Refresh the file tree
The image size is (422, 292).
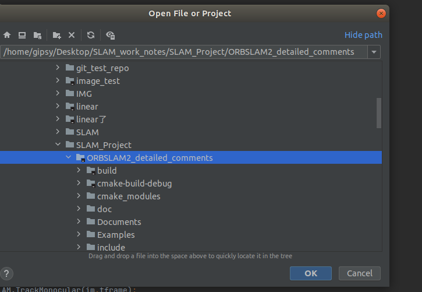(x=91, y=35)
